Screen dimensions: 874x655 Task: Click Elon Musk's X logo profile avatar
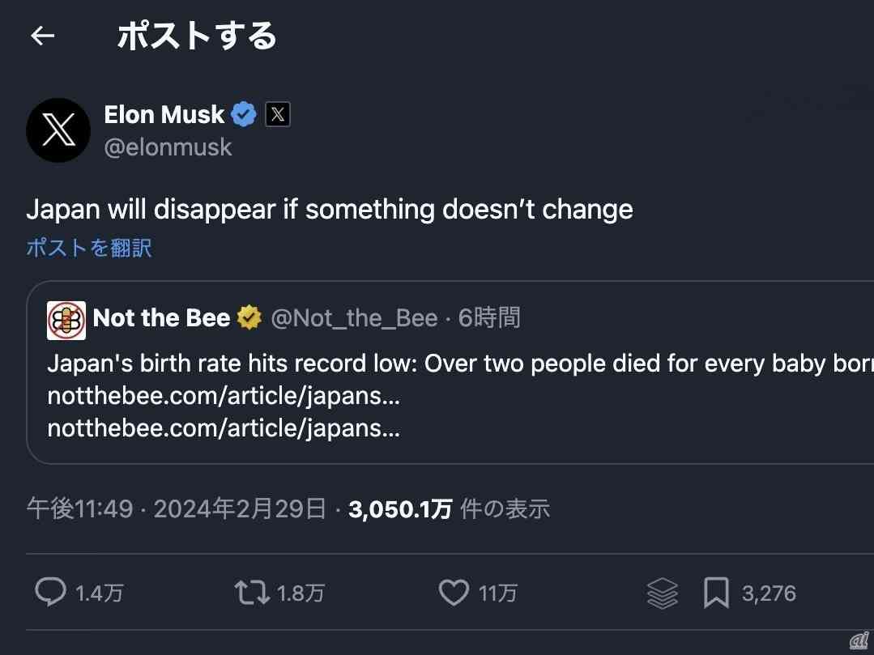pos(58,130)
